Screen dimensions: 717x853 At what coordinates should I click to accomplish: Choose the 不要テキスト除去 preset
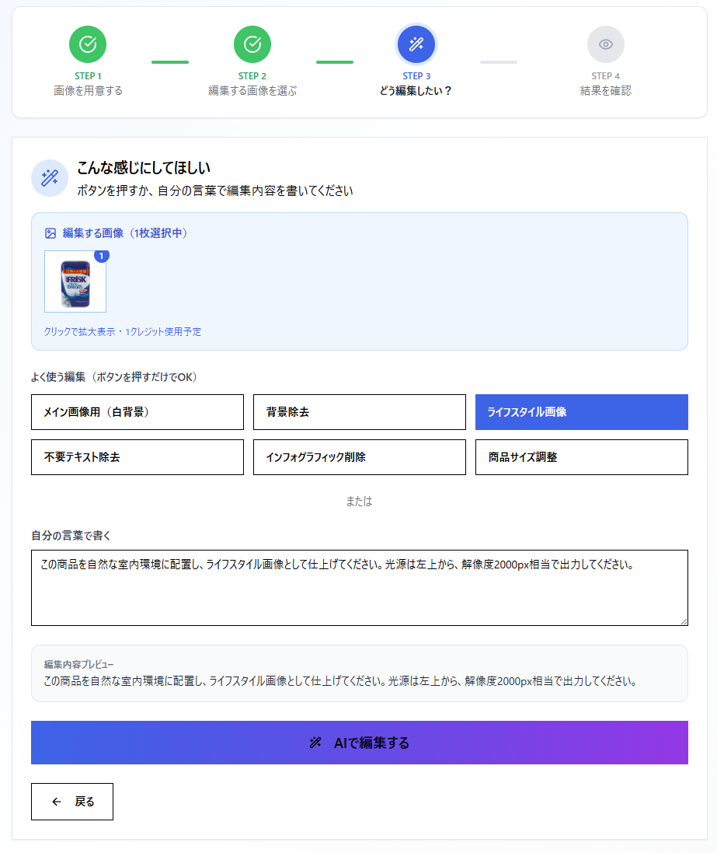click(x=137, y=457)
